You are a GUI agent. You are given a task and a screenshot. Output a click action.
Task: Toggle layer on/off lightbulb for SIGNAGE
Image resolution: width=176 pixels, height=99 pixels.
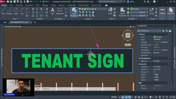click(x=80, y=9)
